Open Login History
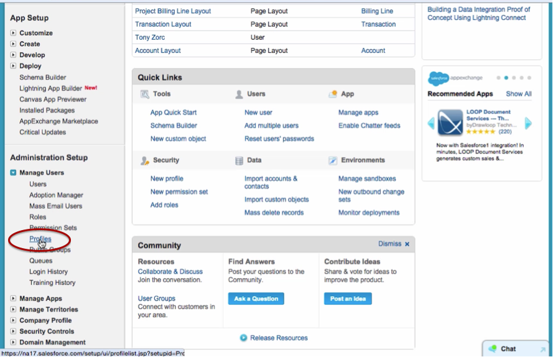Image resolution: width=553 pixels, height=357 pixels. click(x=49, y=271)
